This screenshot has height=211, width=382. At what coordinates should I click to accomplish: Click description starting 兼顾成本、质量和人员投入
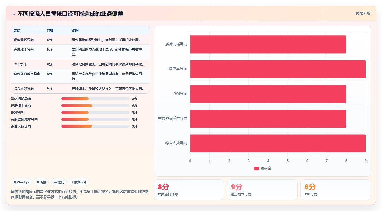click(108, 89)
